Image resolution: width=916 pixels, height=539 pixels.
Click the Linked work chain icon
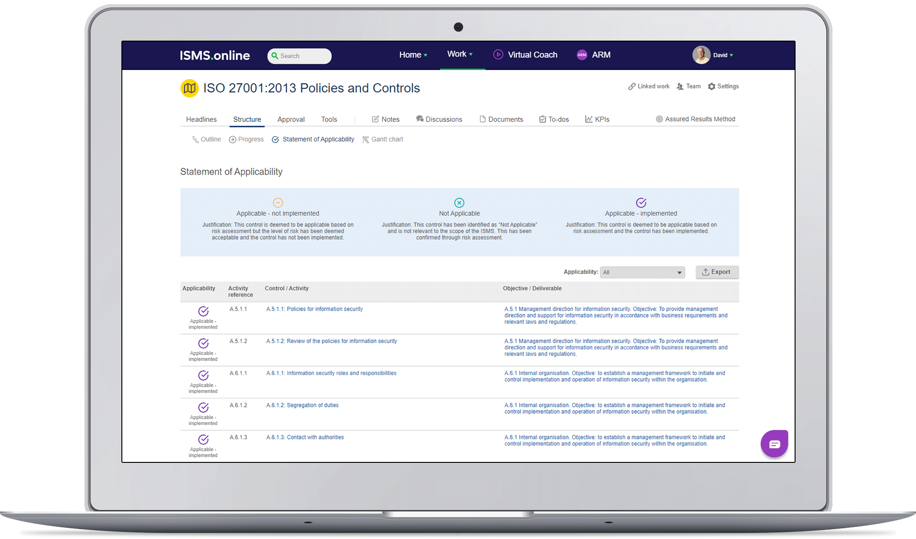(x=632, y=86)
